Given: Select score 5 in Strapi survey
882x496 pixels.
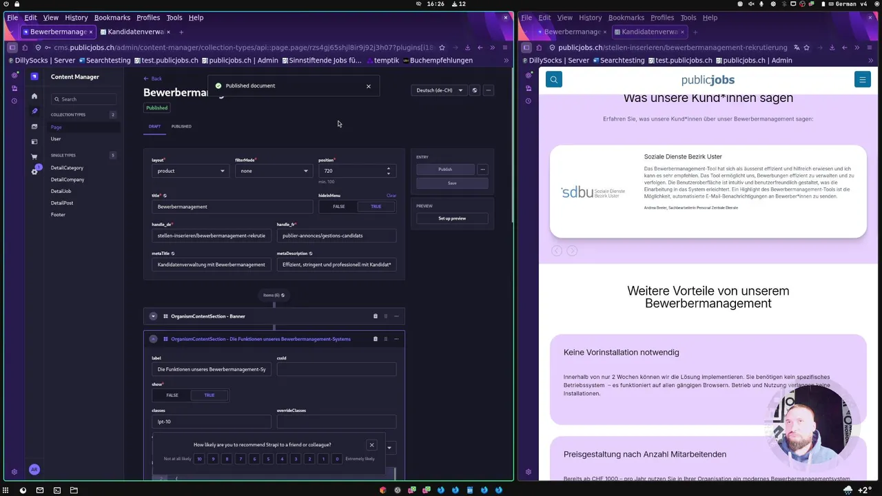Looking at the screenshot, I should 268,459.
